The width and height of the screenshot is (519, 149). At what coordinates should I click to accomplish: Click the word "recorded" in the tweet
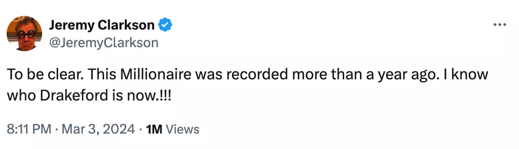point(250,75)
